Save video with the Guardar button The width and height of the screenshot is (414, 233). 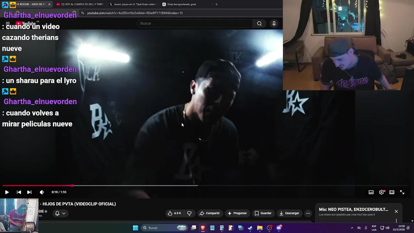tap(263, 213)
